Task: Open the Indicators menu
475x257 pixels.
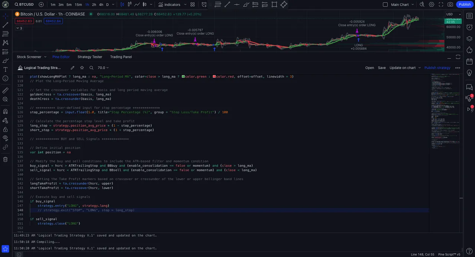Action: point(169,4)
